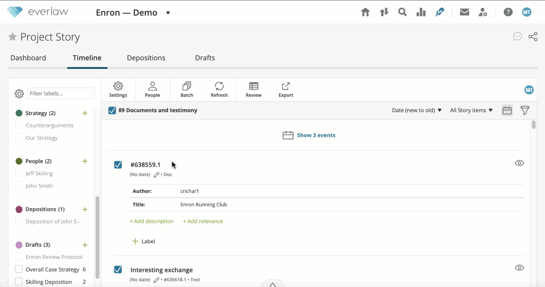Open project management user-gear icon
Screen dimensions: 545x287
pos(483,12)
